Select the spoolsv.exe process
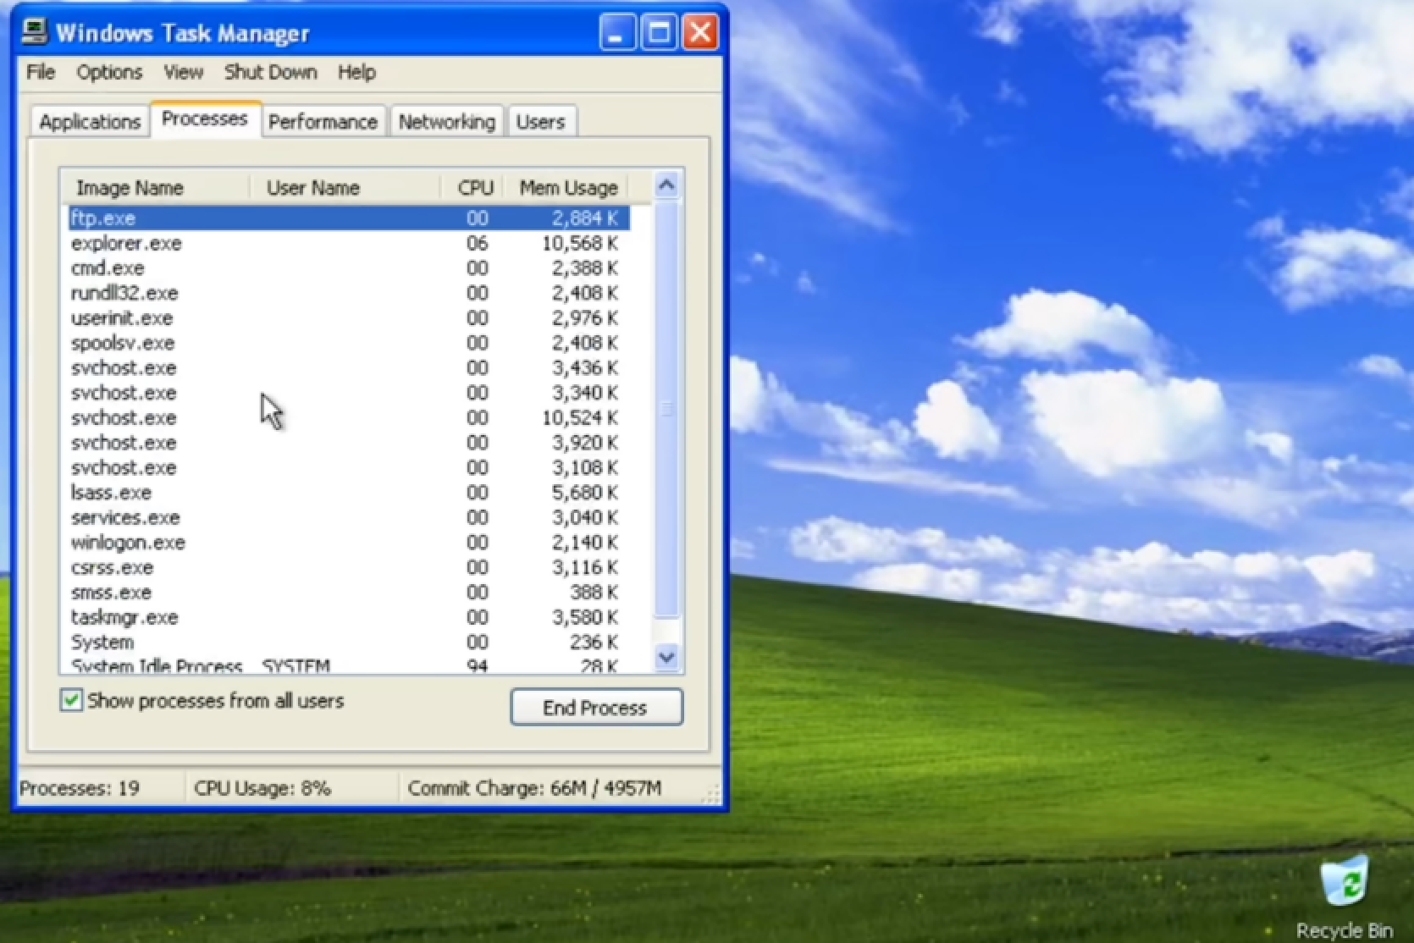Screen dimensions: 1414x943 [349, 343]
